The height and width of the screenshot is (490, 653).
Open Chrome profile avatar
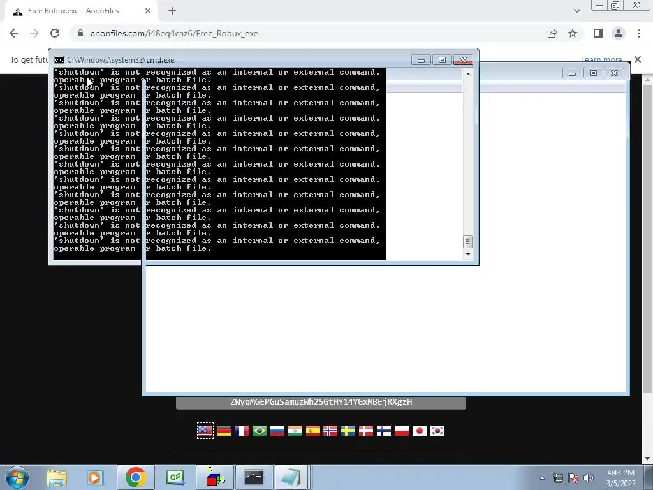(x=619, y=33)
